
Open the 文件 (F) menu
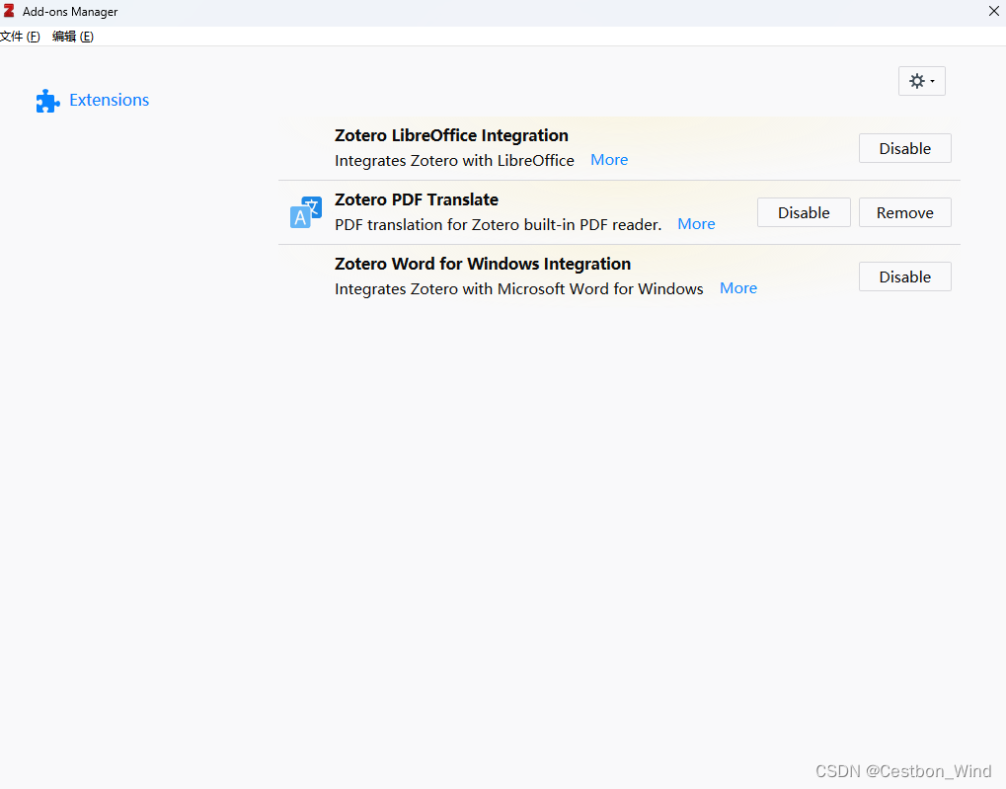[x=20, y=37]
